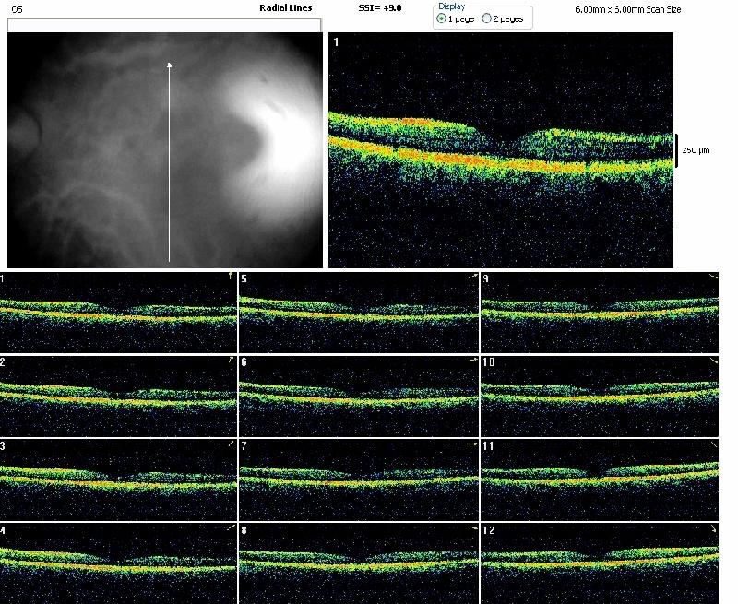Click the direction arrow icon in thumbnail 2
Viewport: 738px width, 604px height.
(x=231, y=361)
